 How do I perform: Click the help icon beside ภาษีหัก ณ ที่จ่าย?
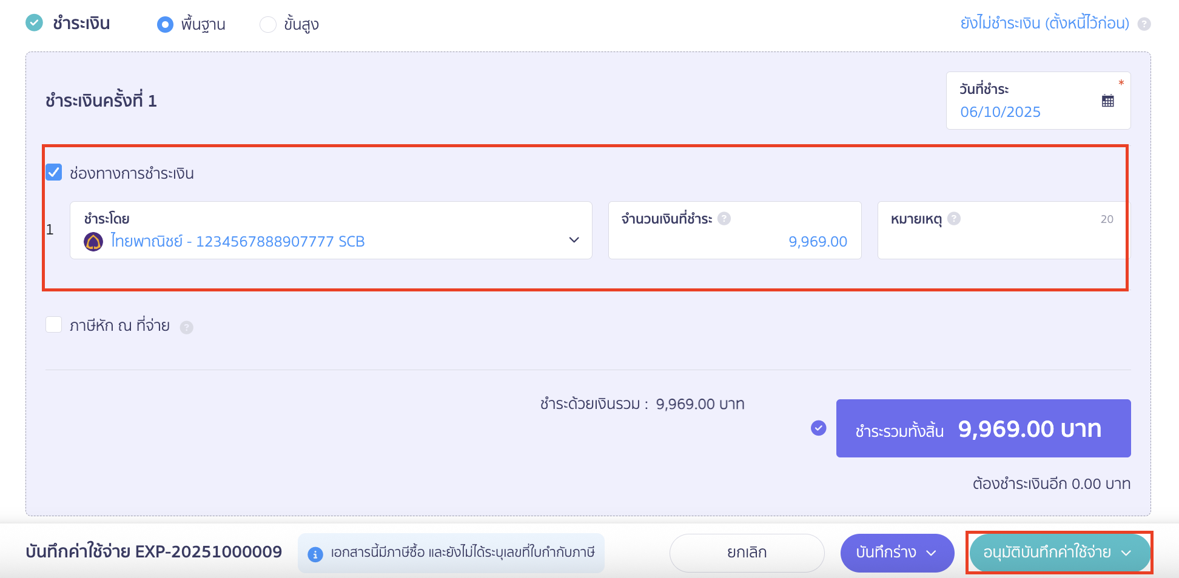(187, 327)
